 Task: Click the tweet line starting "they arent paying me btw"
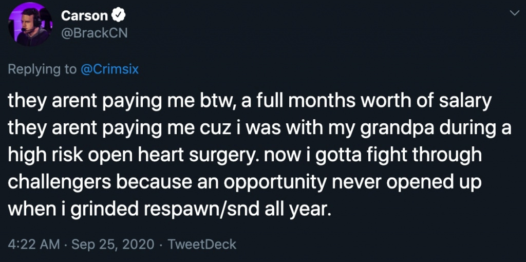[251, 102]
